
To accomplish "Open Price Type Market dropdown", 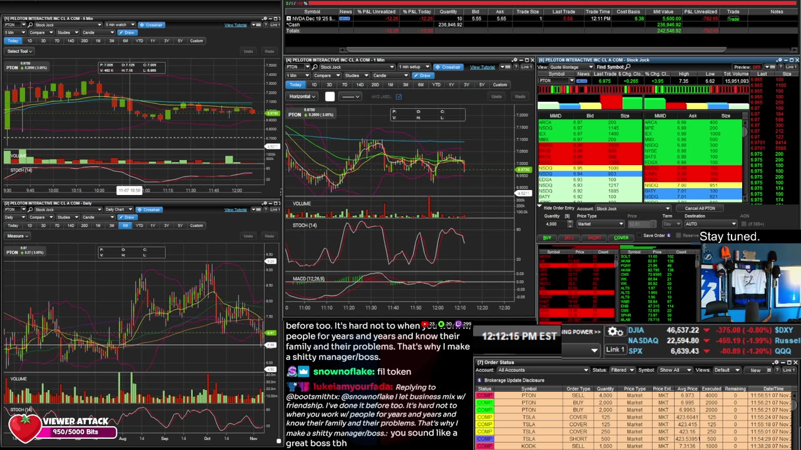I will point(599,224).
